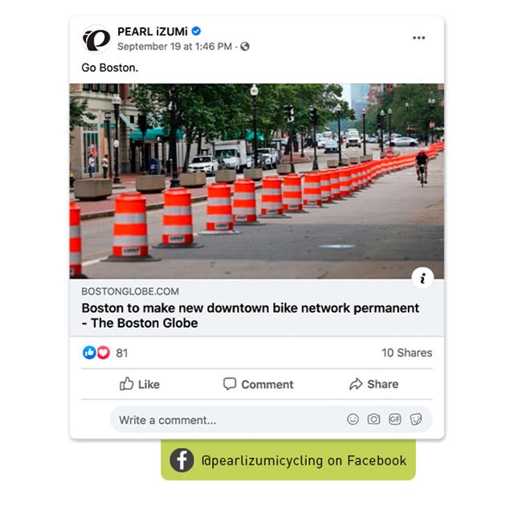Click the public globe privacy icon

[244, 47]
